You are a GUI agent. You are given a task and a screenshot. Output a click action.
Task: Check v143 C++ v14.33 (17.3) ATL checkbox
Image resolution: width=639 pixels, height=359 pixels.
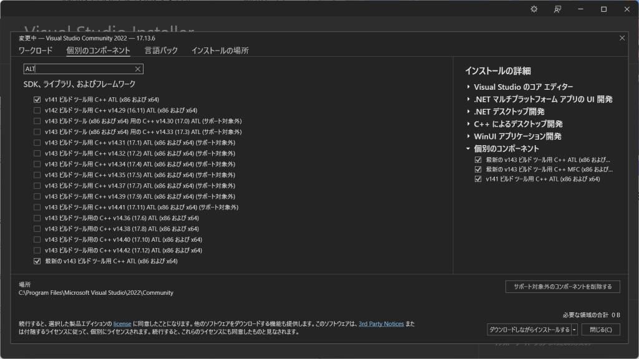pyautogui.click(x=37, y=132)
